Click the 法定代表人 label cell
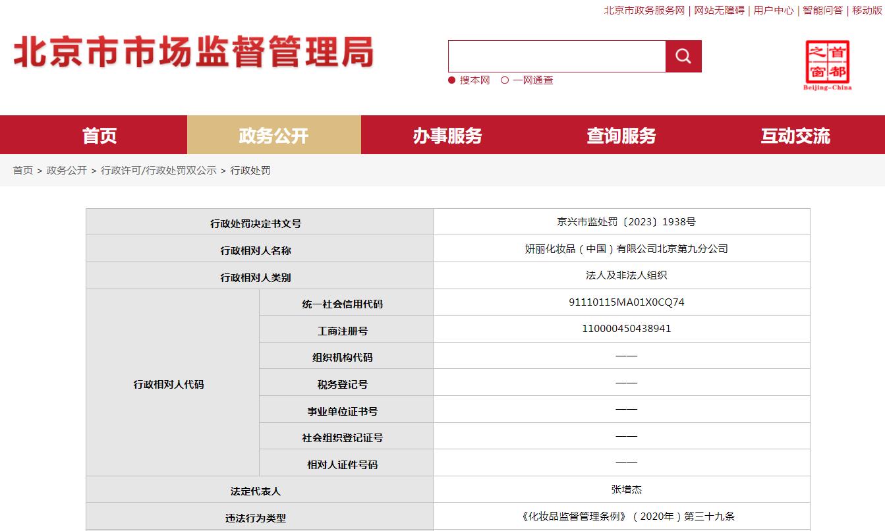 [x=260, y=489]
